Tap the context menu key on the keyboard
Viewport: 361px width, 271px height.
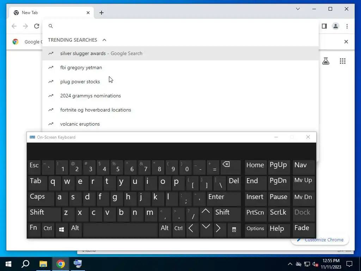point(234,230)
